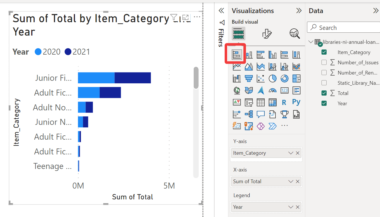The image size is (380, 217).
Task: Open the Item_Category Y-axis field dropdown
Action: tap(291, 153)
